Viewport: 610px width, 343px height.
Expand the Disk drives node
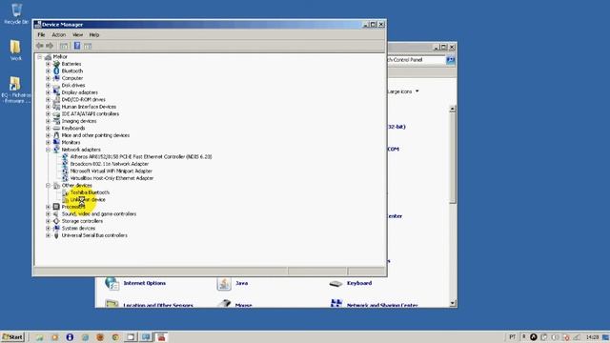[x=49, y=85]
